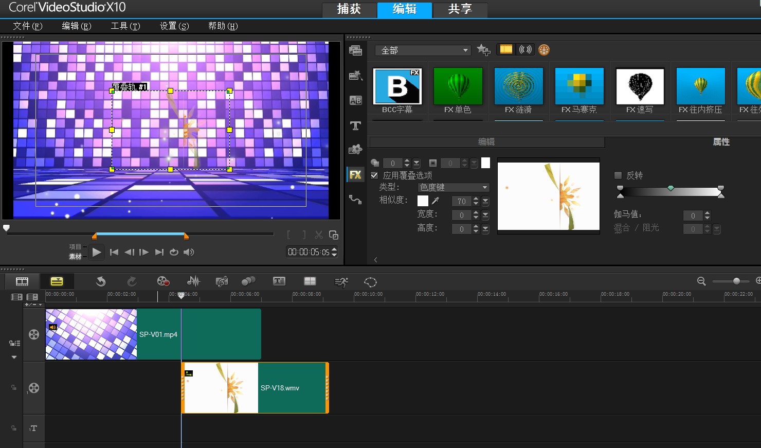Switch to the 属性 attribute tab
Screen dimensions: 761x448
pos(721,142)
